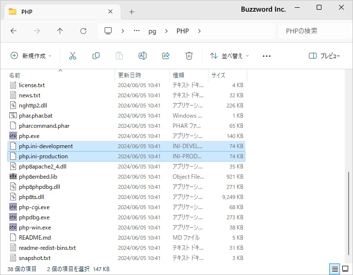
Task: Select news.txt file
Action: pyautogui.click(x=126, y=95)
